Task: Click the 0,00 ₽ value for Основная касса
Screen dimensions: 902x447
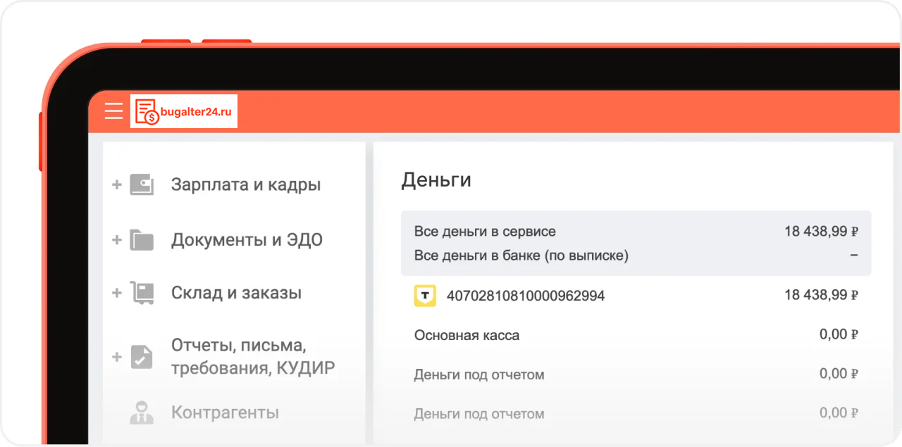Action: [x=839, y=334]
